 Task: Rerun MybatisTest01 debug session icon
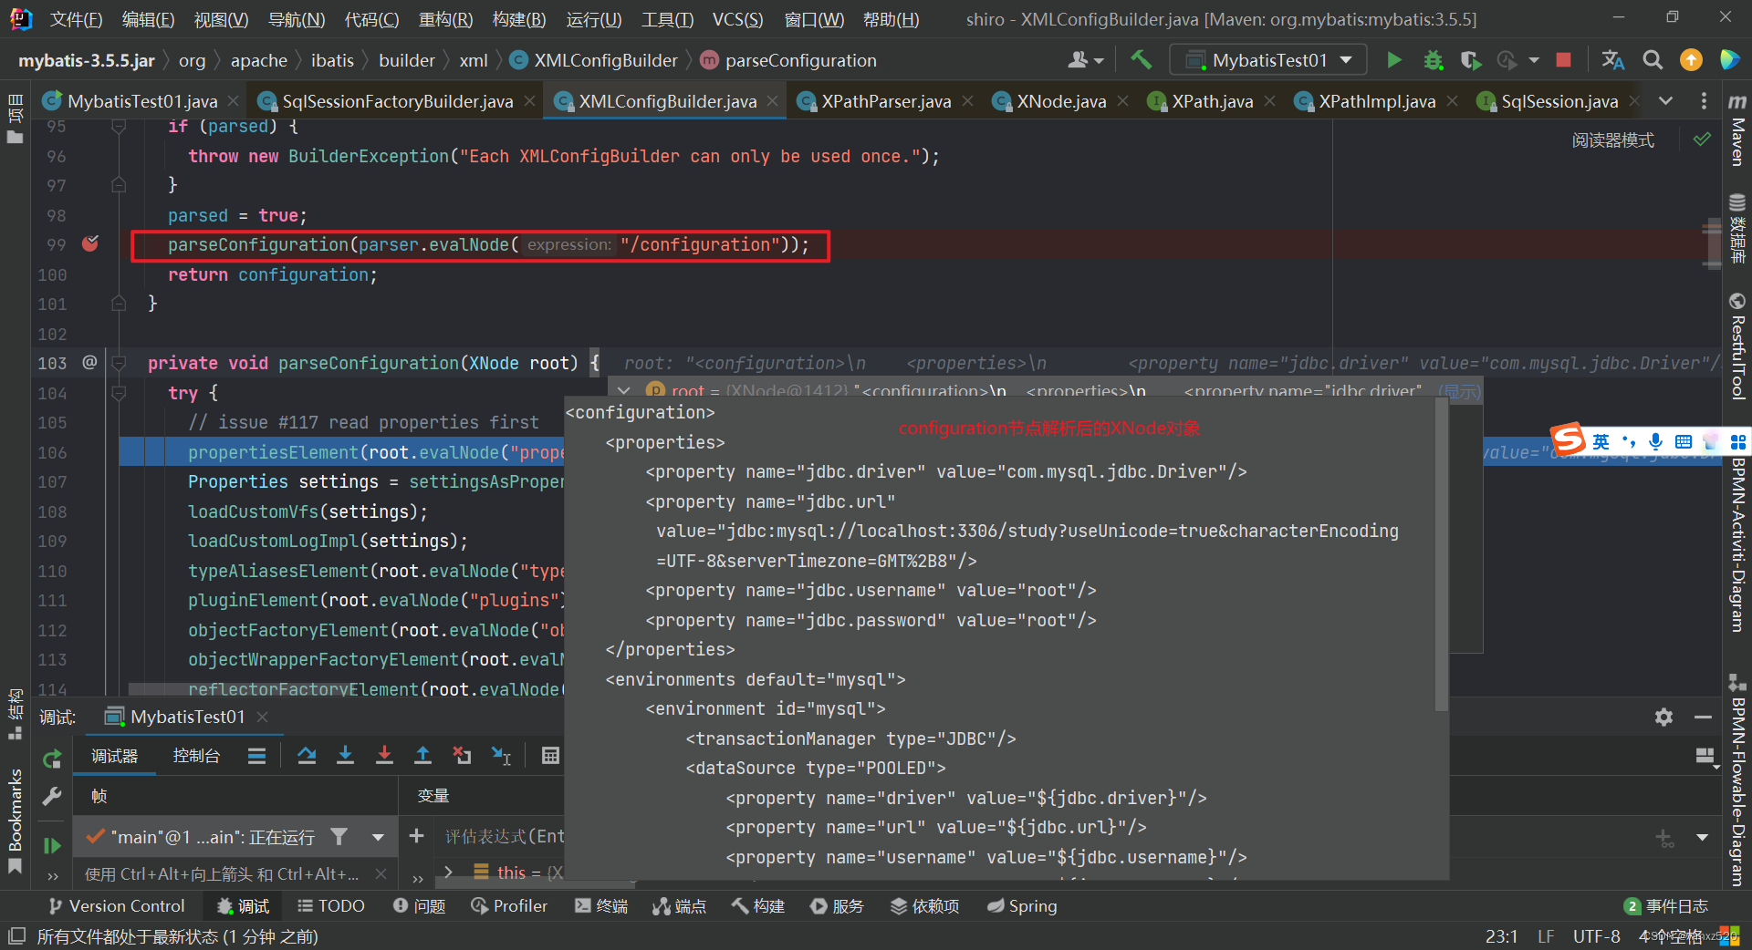[52, 759]
